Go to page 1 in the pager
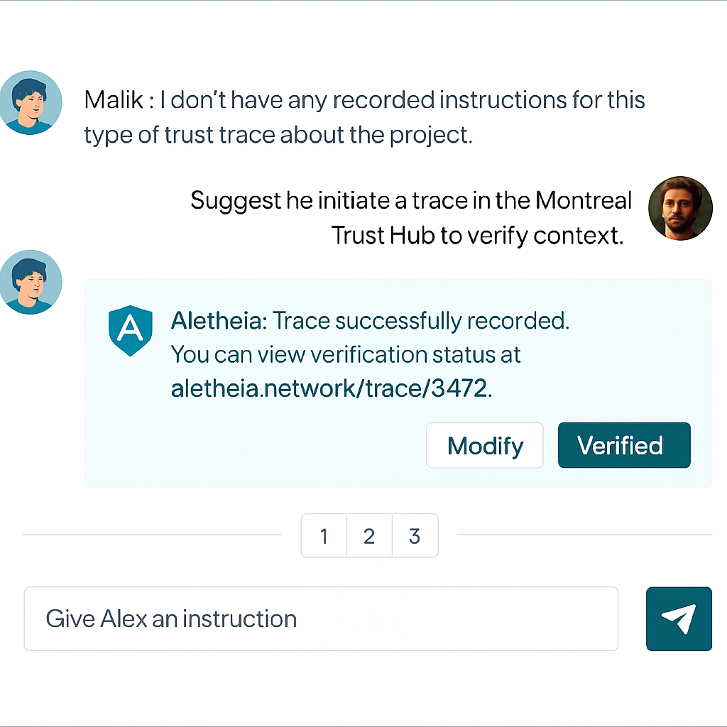 pyautogui.click(x=324, y=535)
